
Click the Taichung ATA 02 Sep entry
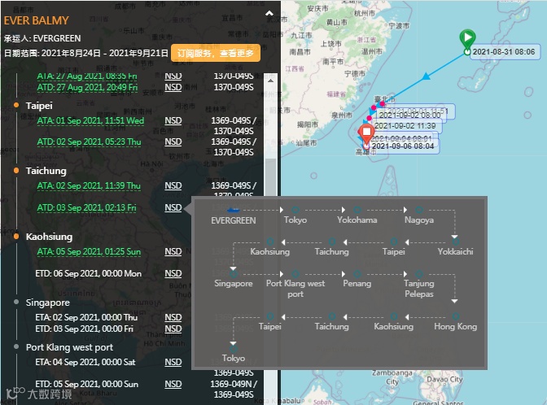click(x=89, y=185)
